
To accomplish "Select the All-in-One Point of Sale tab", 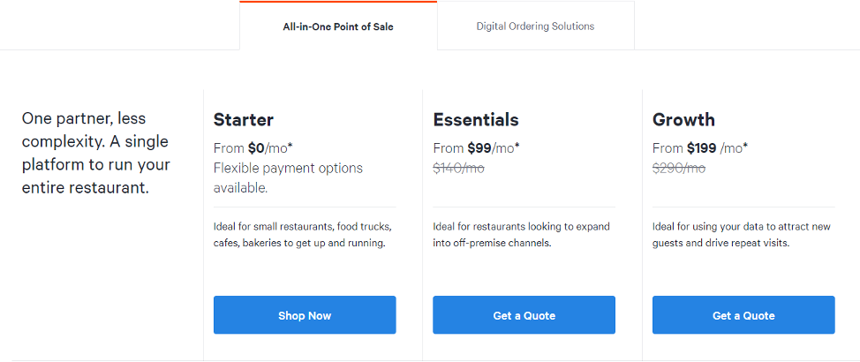I will pyautogui.click(x=338, y=26).
